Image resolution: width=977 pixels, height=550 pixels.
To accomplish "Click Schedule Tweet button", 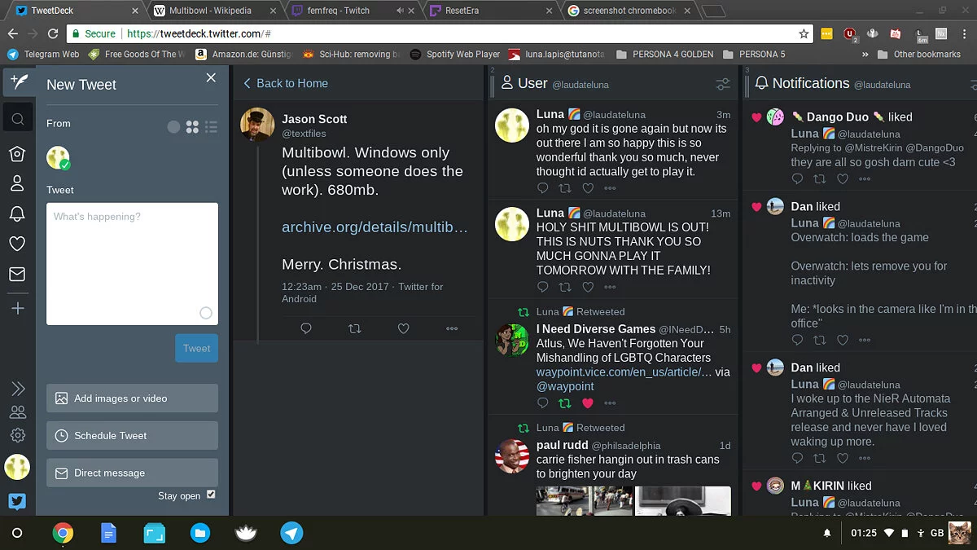I will pos(132,436).
